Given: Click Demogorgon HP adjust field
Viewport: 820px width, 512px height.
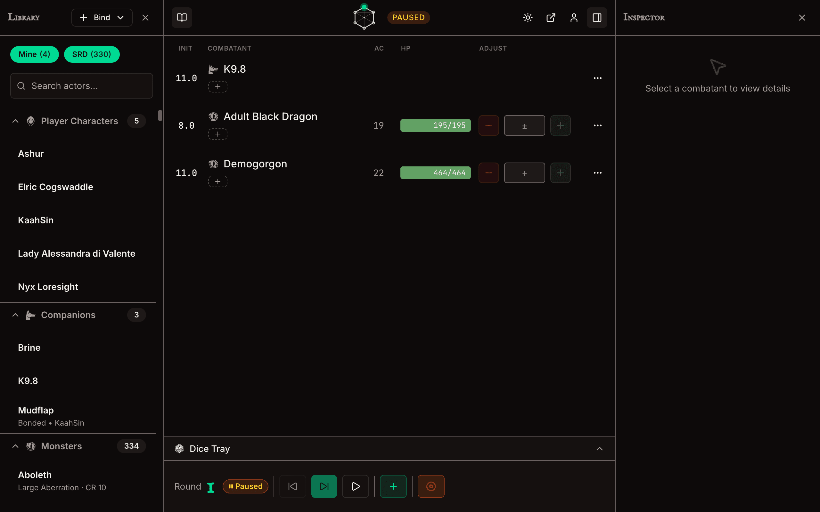Looking at the screenshot, I should (x=524, y=173).
